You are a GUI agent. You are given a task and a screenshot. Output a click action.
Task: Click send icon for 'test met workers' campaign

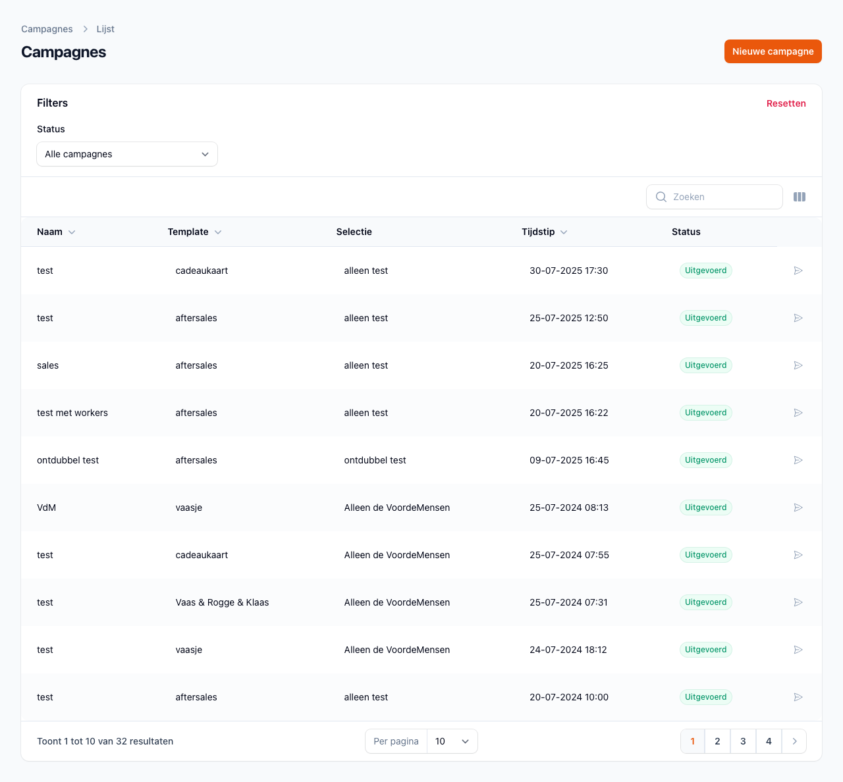coord(798,413)
